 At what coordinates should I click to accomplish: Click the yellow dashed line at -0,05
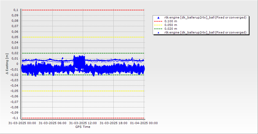83,91
